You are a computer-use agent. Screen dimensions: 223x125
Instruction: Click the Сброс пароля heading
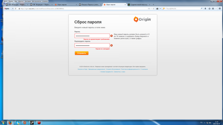[x=88, y=22]
